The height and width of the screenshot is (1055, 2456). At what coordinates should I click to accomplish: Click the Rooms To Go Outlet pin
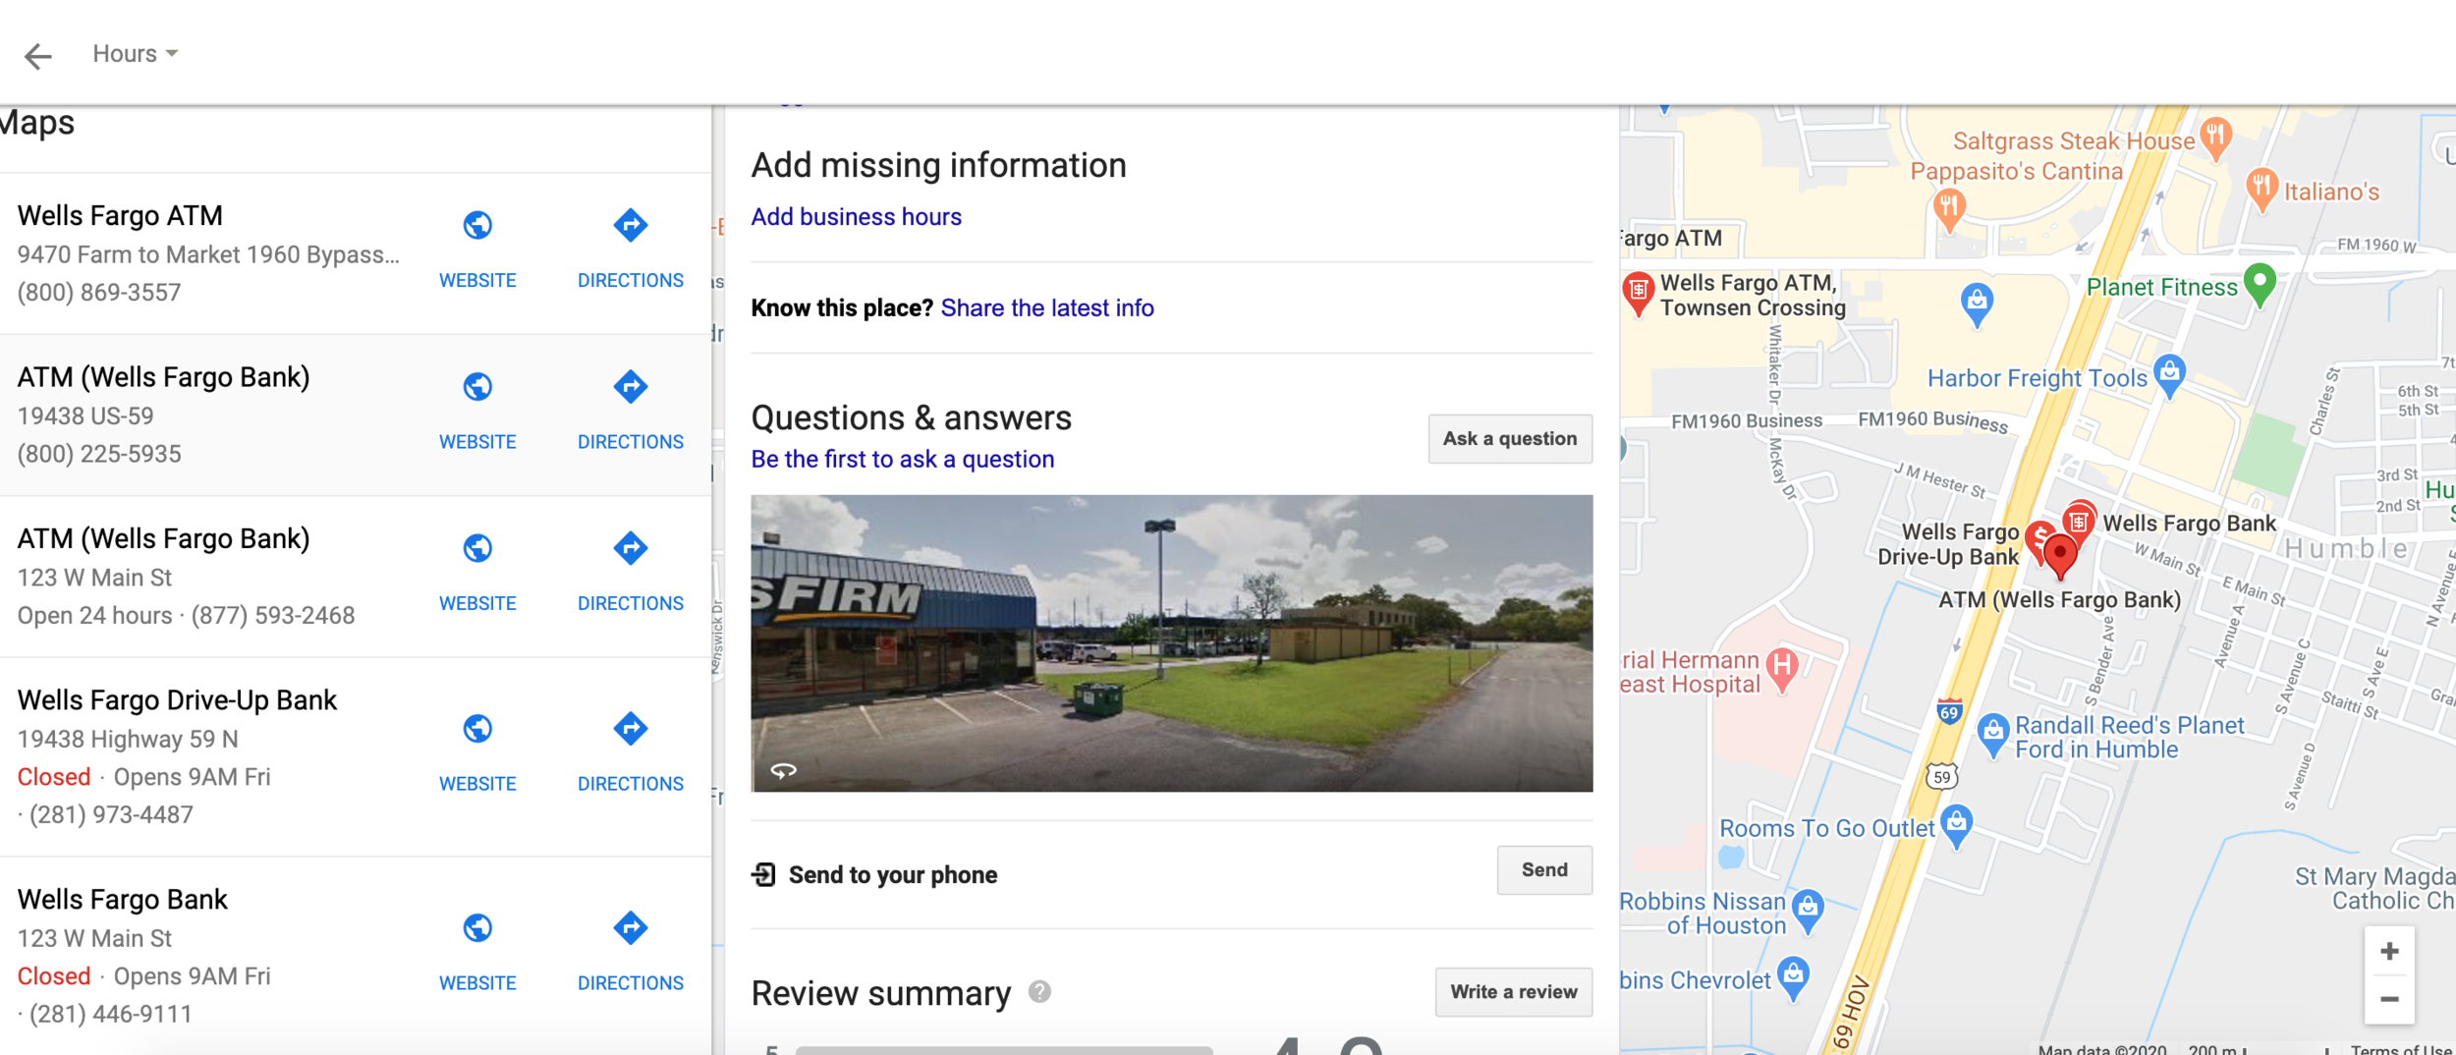click(x=1956, y=826)
